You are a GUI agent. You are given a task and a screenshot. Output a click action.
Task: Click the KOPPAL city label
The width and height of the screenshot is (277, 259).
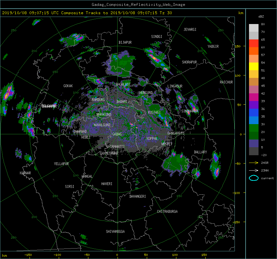pos(152,138)
